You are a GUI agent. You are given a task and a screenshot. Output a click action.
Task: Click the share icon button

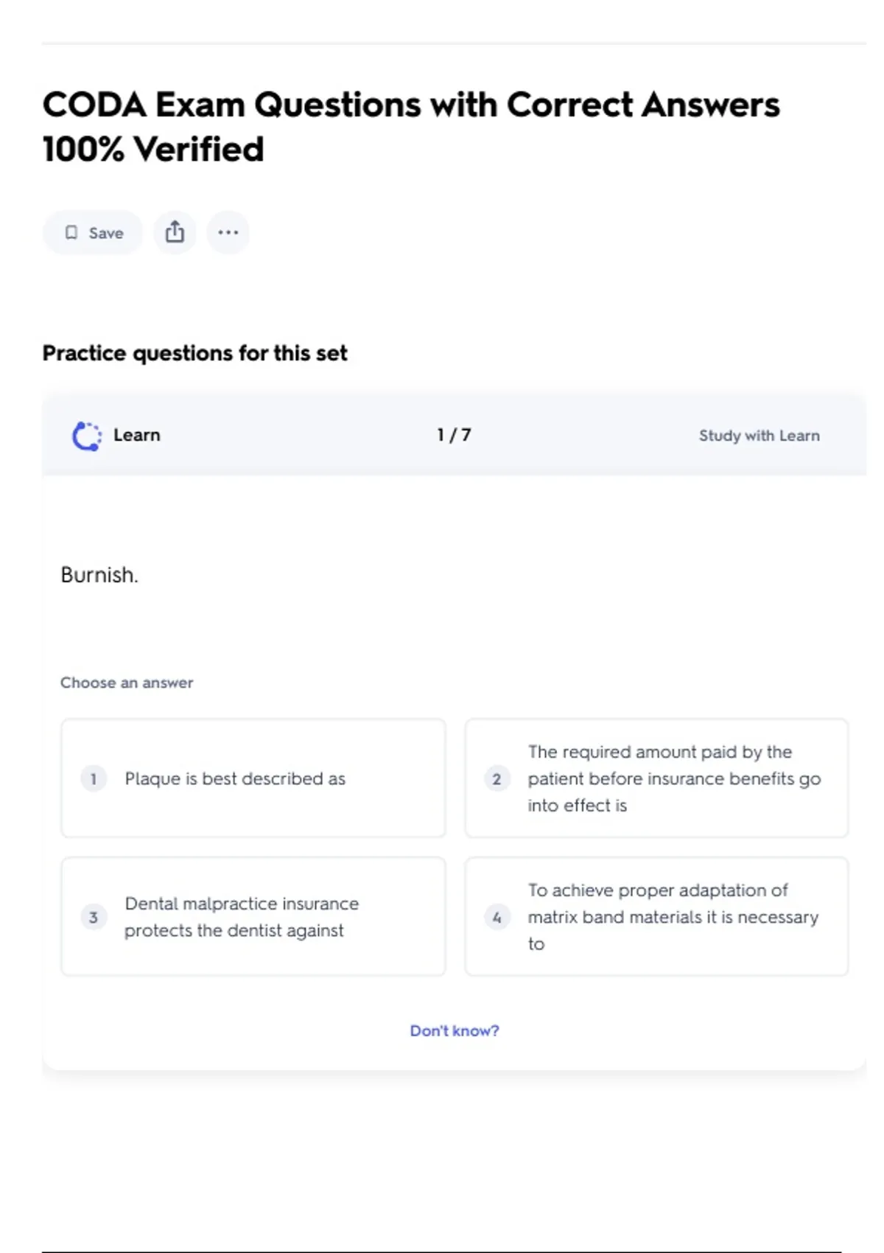(175, 232)
